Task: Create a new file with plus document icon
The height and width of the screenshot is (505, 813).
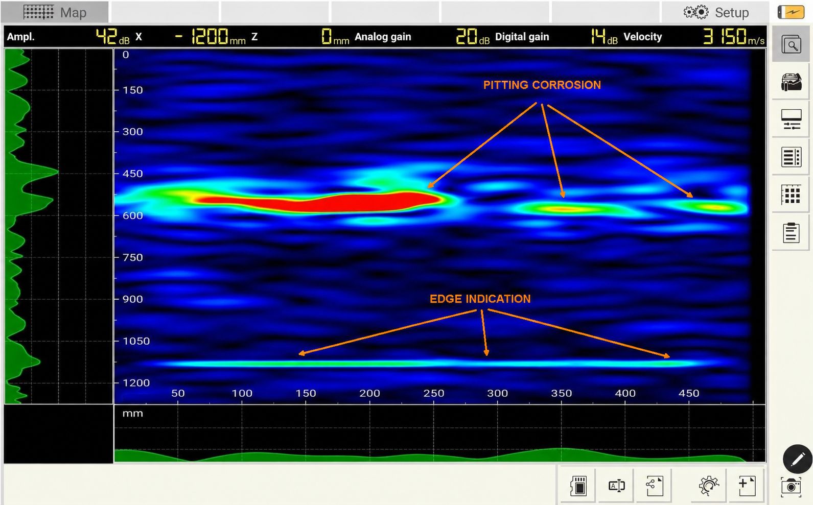Action: pyautogui.click(x=747, y=486)
